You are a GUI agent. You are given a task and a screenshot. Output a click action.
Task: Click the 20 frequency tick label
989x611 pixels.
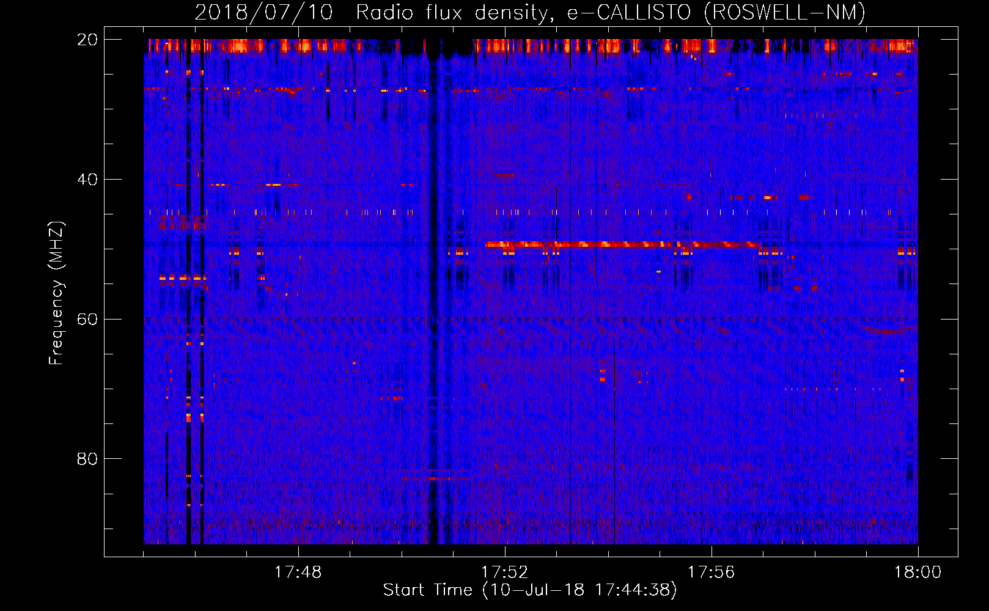pyautogui.click(x=87, y=40)
